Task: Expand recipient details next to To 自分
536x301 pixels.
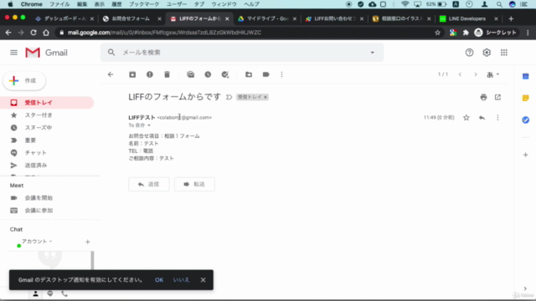Action: tap(149, 125)
